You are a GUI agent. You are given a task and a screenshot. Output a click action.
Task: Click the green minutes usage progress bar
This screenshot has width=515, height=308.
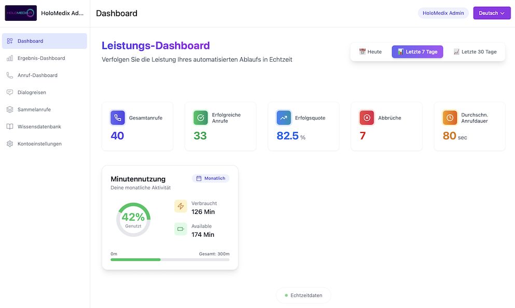[x=136, y=259]
